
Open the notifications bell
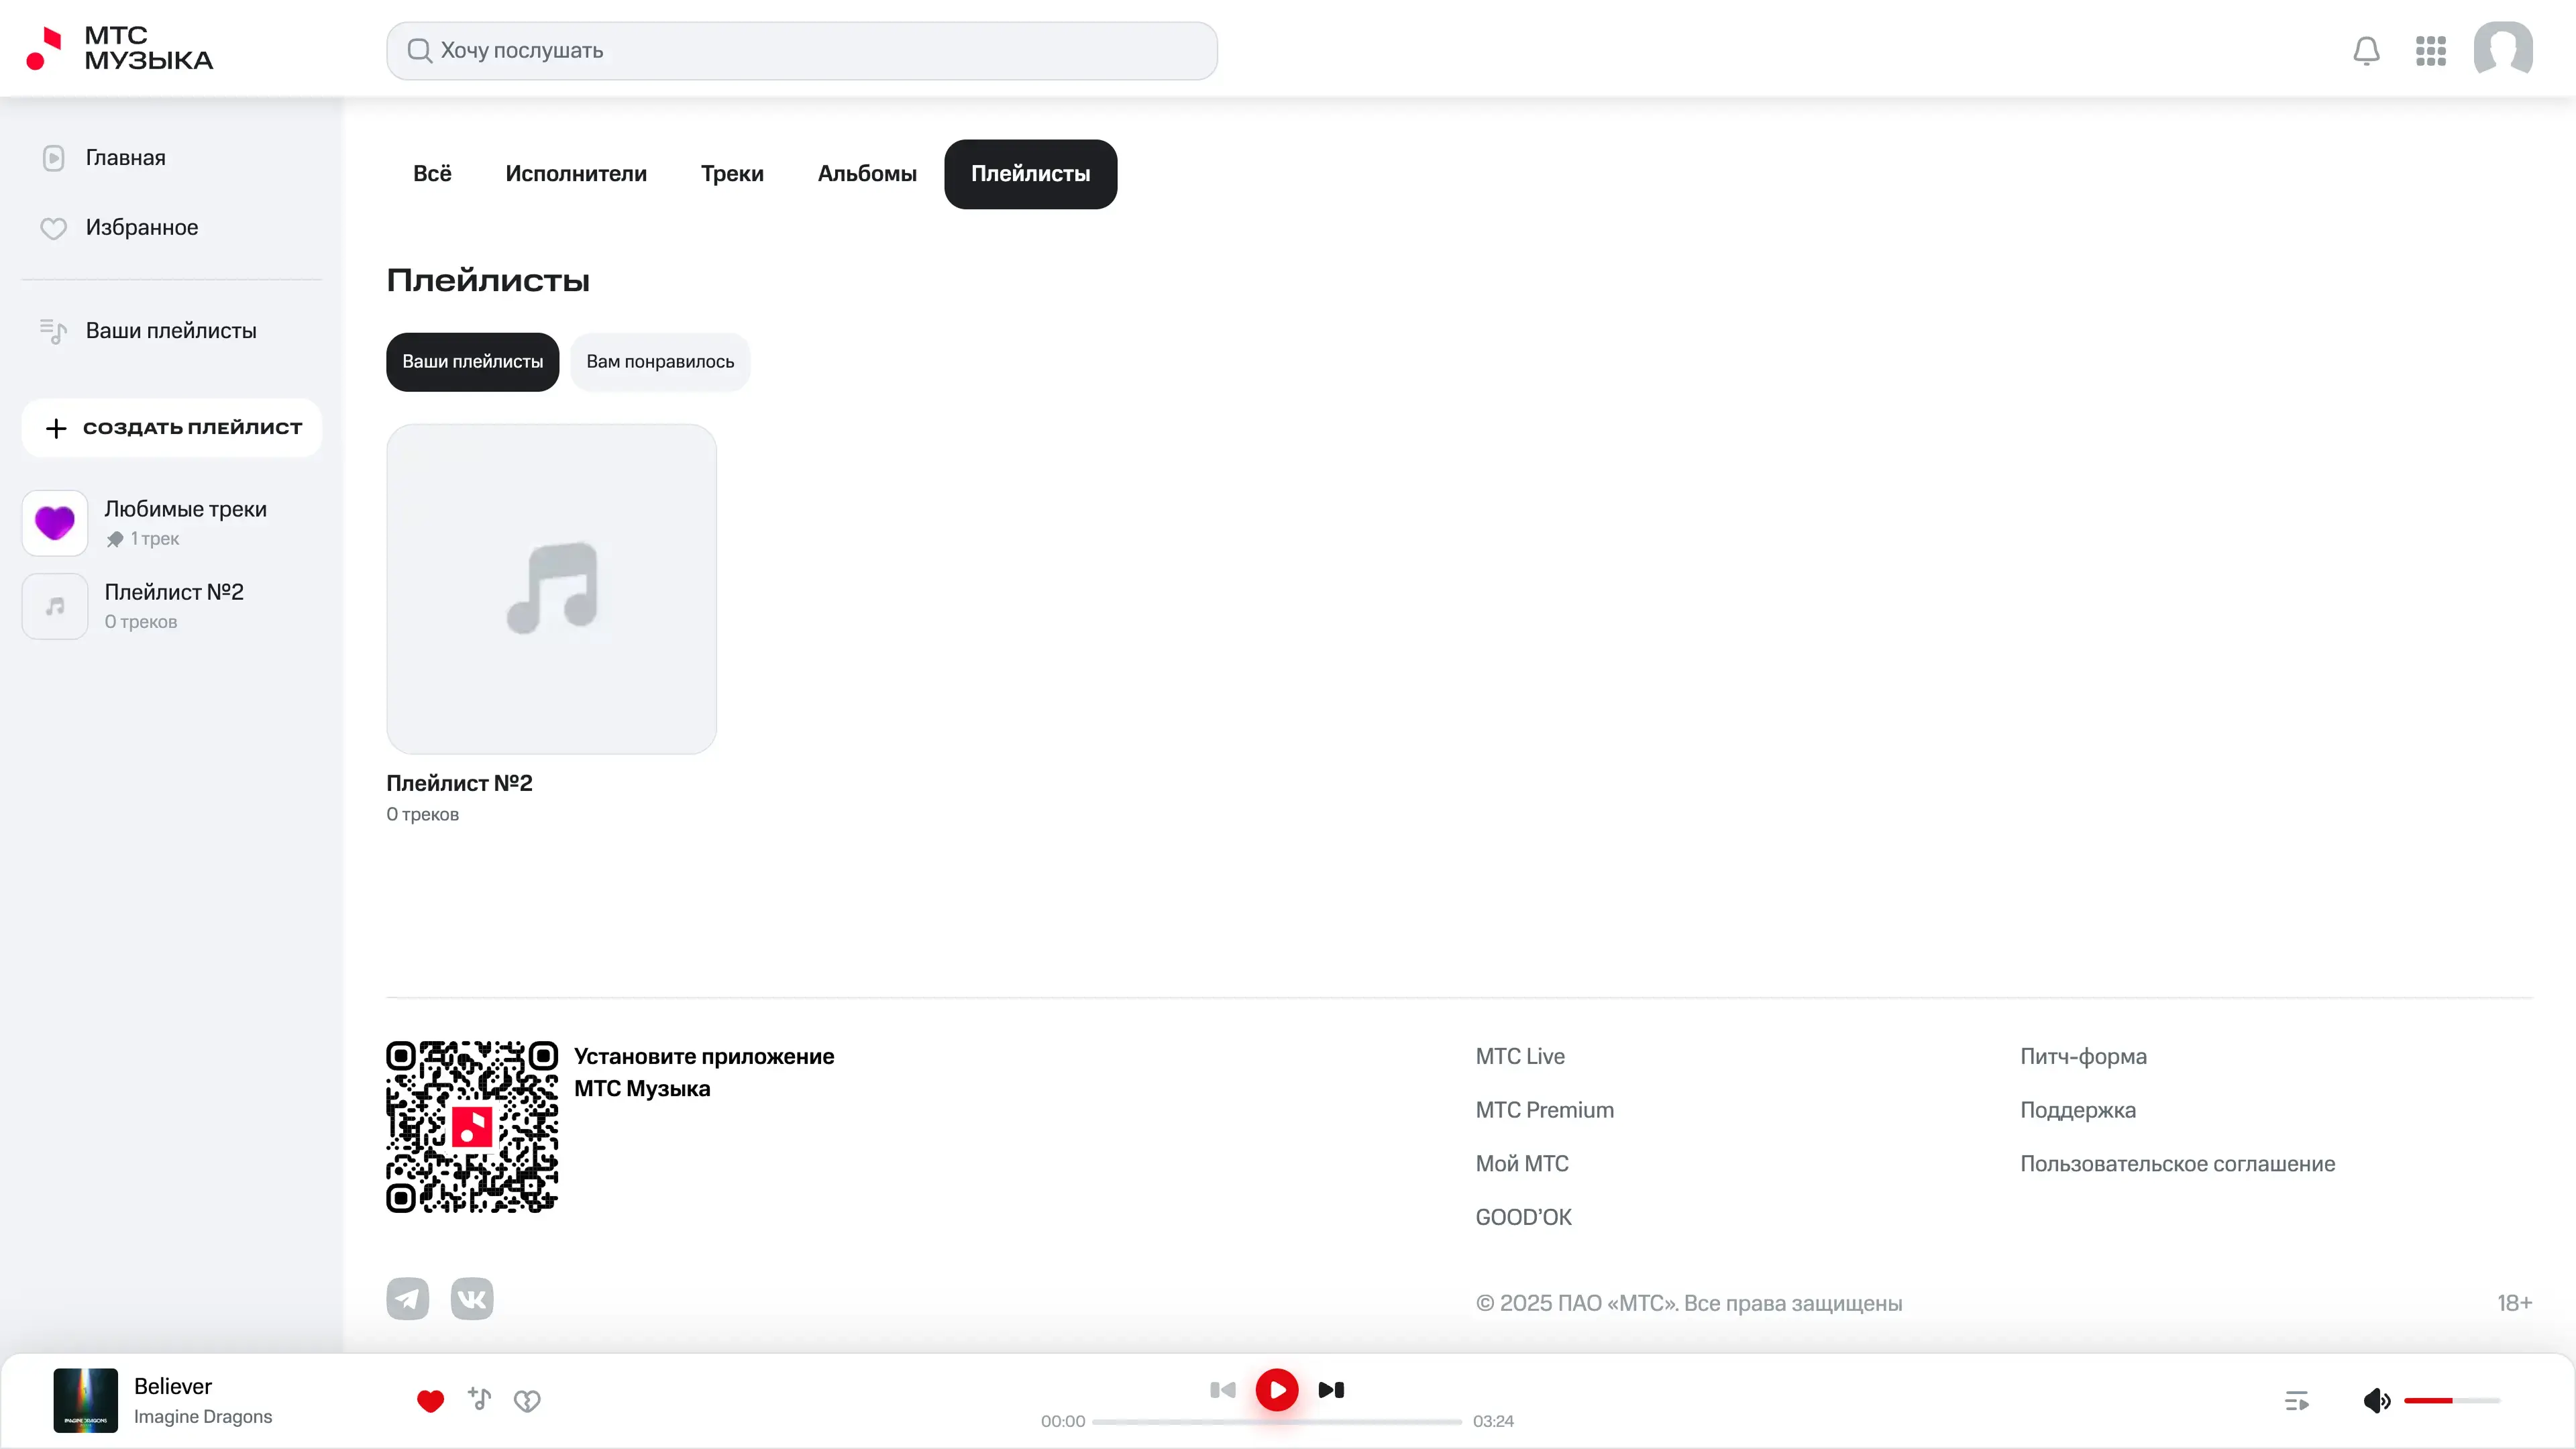click(2366, 51)
